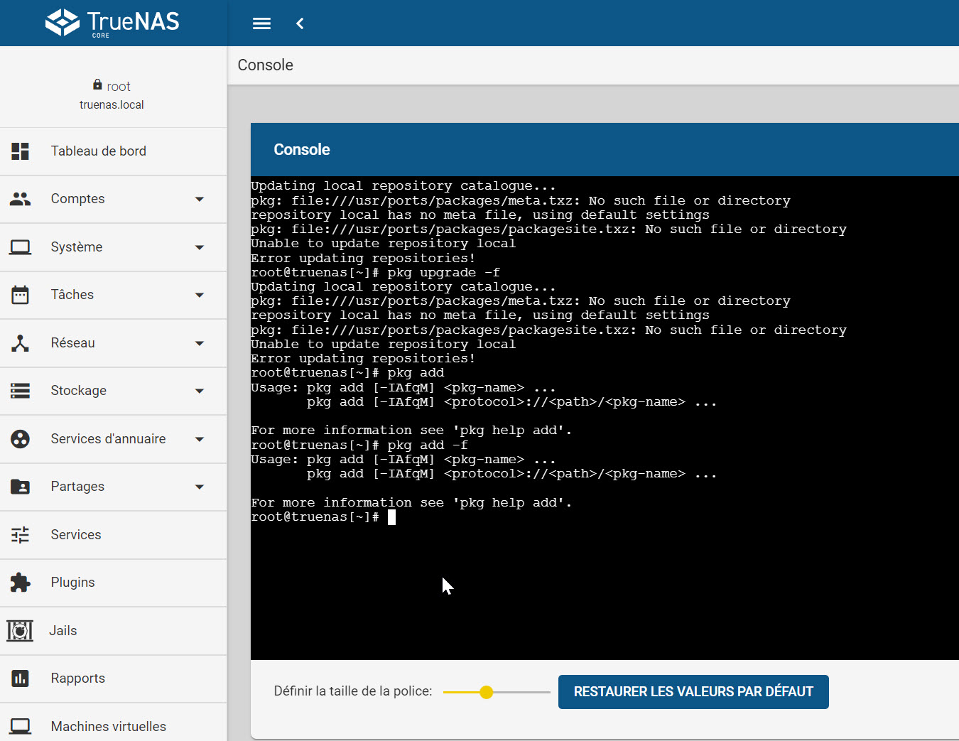
Task: Click inside the black console terminal
Action: [604, 583]
